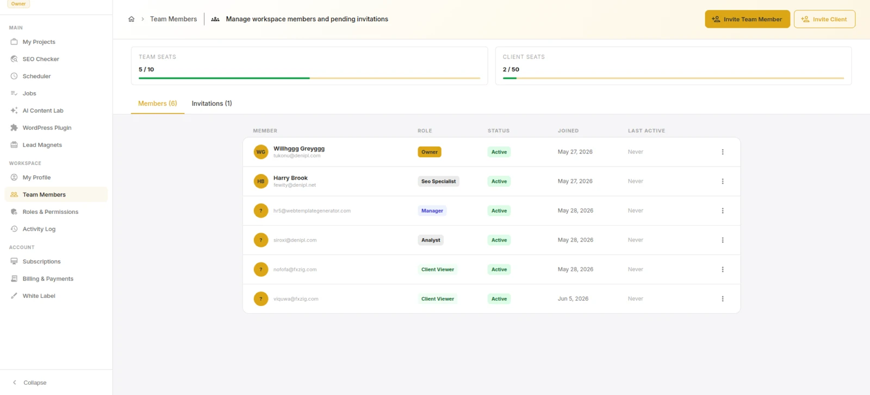Click the Subscriptions icon

point(14,262)
